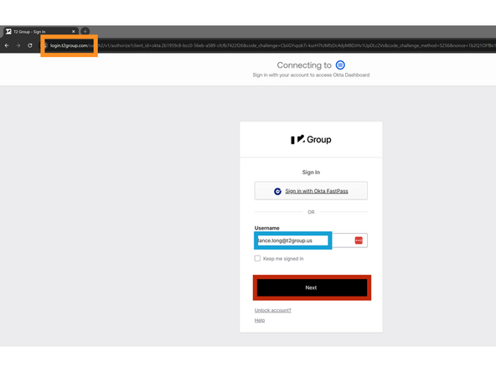496x372 pixels.
Task: Open the Unlock account? link
Action: coord(272,310)
